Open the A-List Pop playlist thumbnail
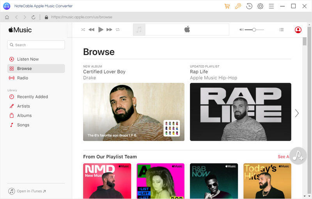The width and height of the screenshot is (312, 199). (x=161, y=181)
